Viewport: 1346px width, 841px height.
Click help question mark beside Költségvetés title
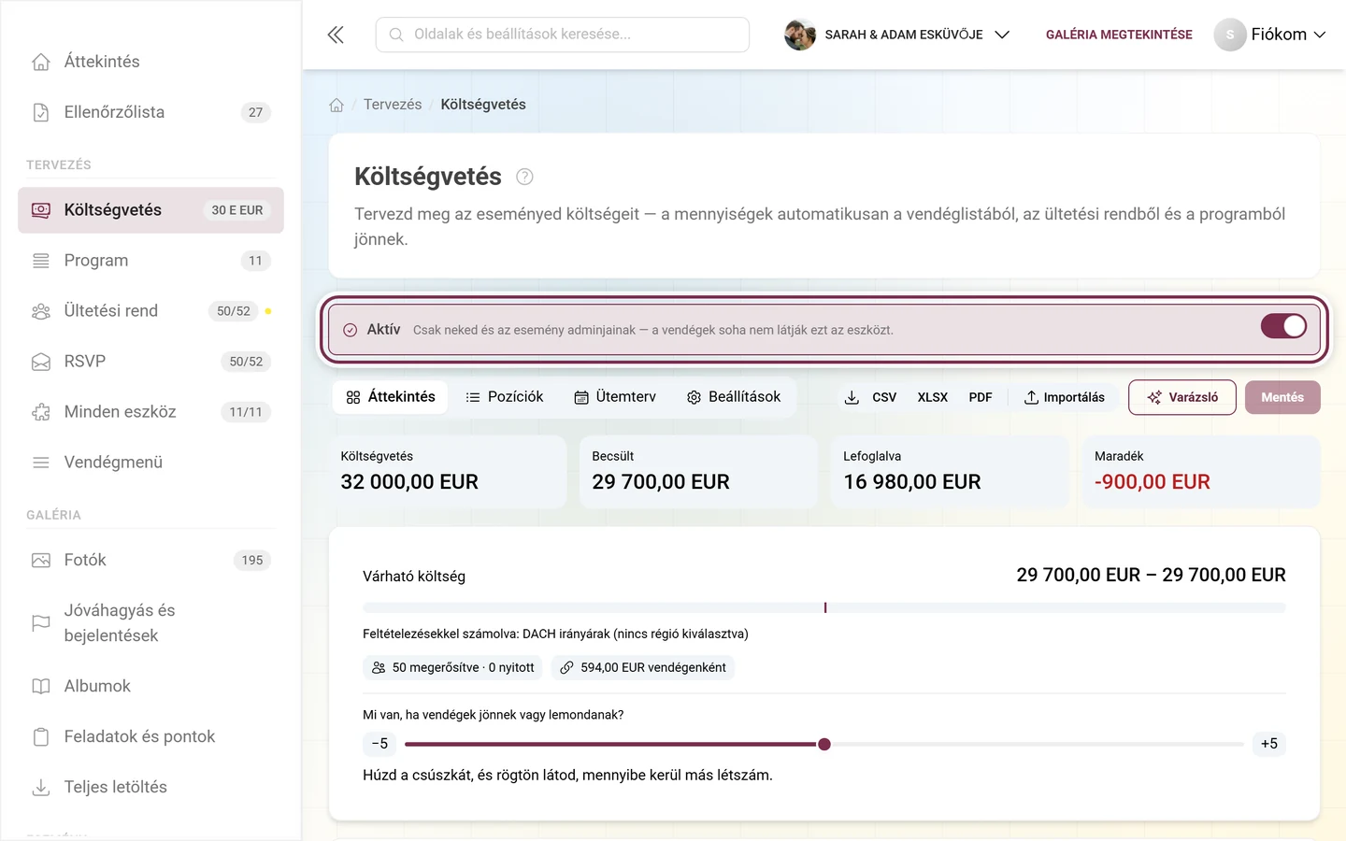tap(524, 177)
